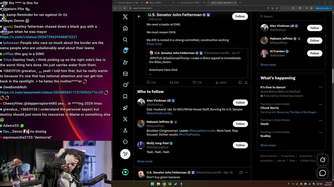The width and height of the screenshot is (334, 187).
Task: Follow Al Franken in right sidebar
Action: pos(315,53)
